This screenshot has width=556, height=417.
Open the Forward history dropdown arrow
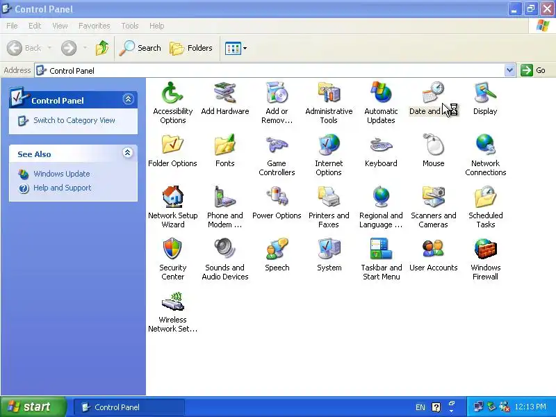pos(85,48)
